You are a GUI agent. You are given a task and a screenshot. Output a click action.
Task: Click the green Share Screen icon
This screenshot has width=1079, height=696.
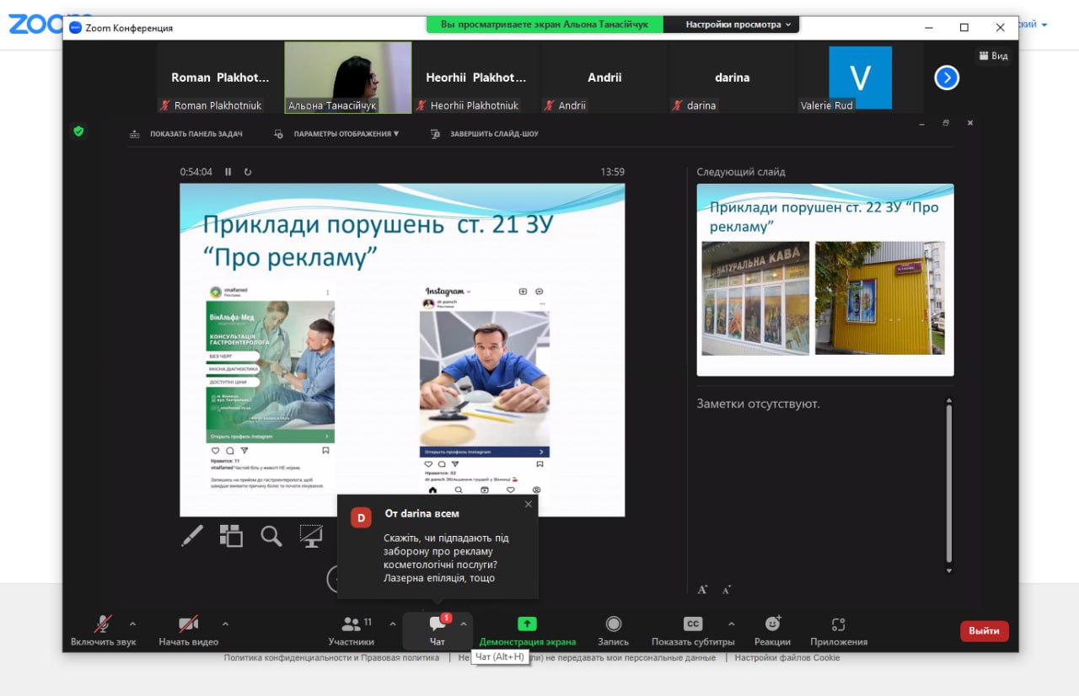click(527, 624)
